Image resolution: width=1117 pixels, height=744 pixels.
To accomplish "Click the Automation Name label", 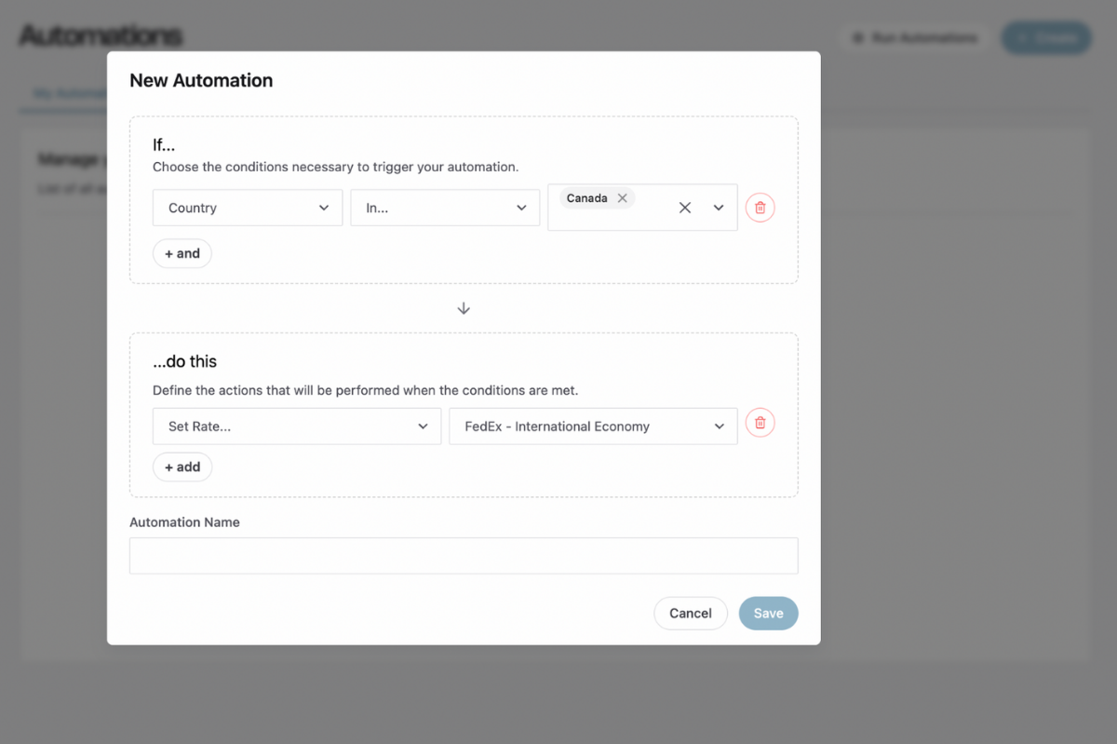I will (x=184, y=522).
